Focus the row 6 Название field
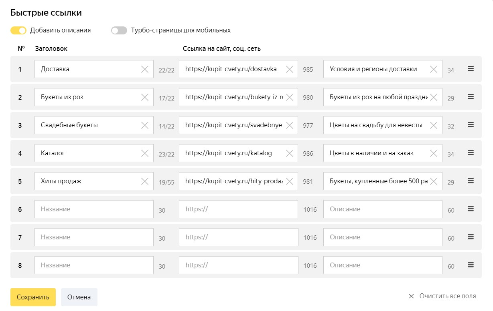The height and width of the screenshot is (311, 493). point(94,209)
